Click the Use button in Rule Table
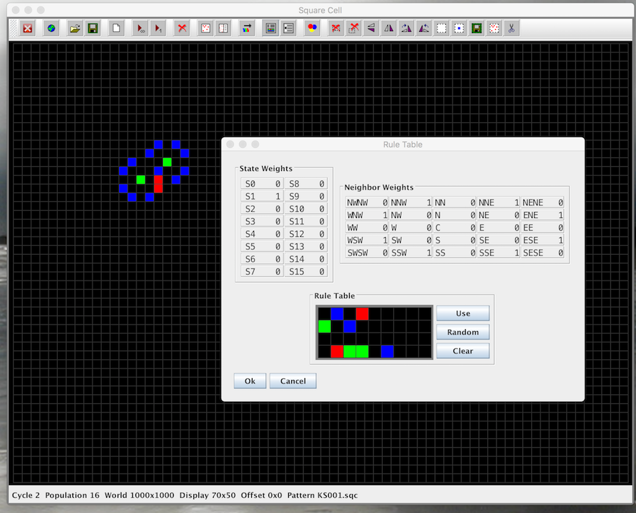This screenshot has height=513, width=636. (x=463, y=313)
